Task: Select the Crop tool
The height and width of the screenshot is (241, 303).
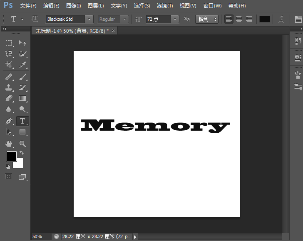Action: click(x=9, y=65)
